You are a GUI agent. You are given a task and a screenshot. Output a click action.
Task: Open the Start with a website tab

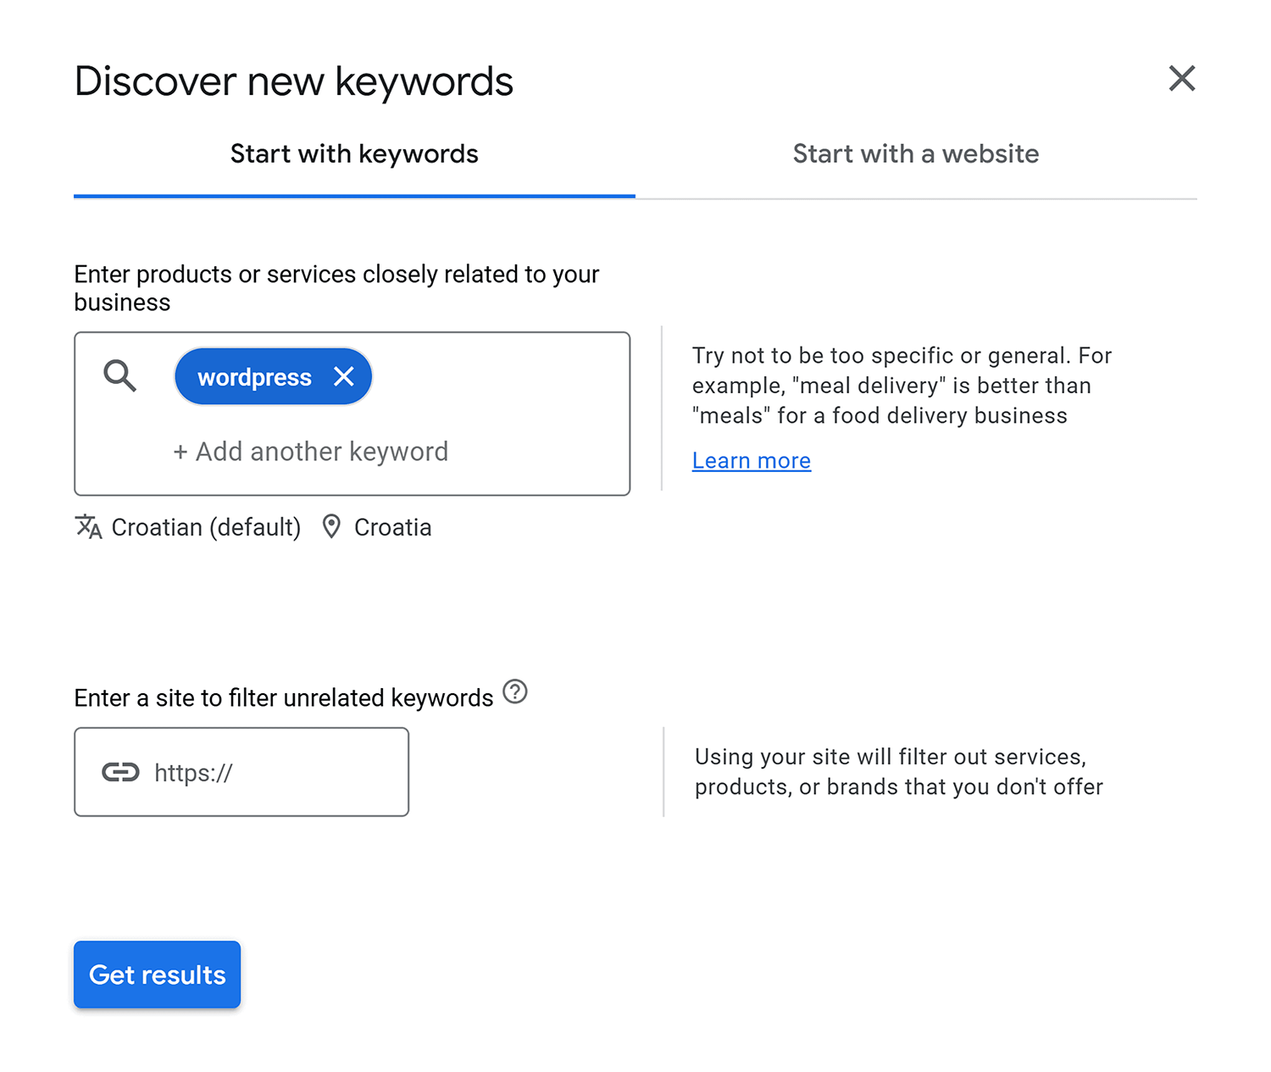[916, 154]
